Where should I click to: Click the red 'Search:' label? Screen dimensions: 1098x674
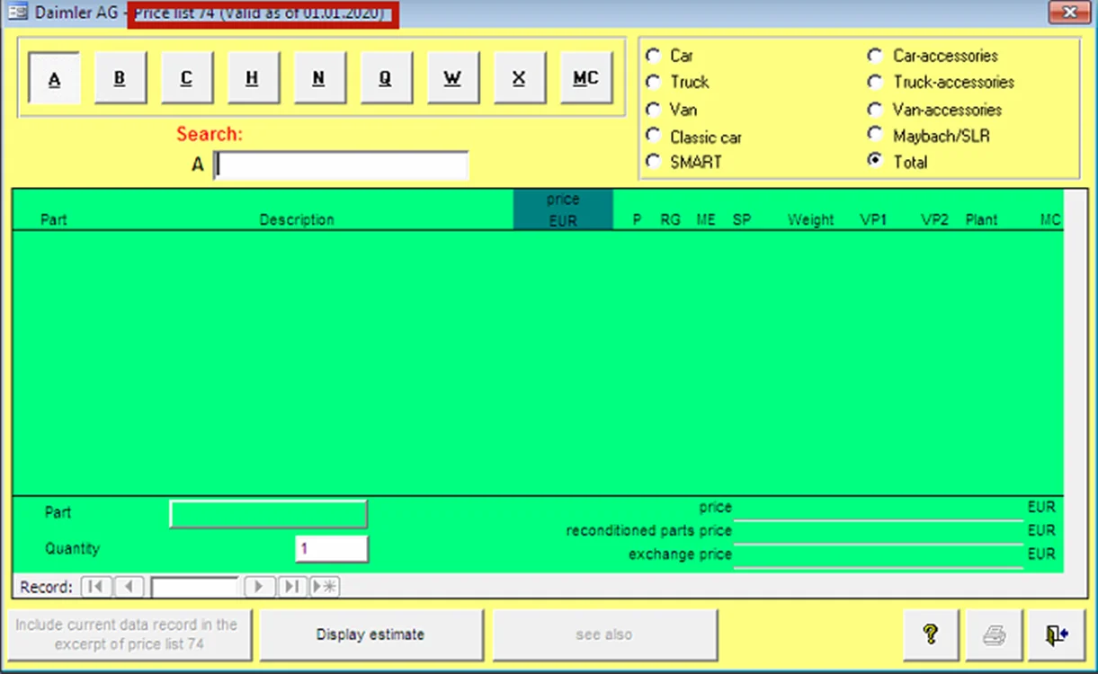pyautogui.click(x=210, y=134)
